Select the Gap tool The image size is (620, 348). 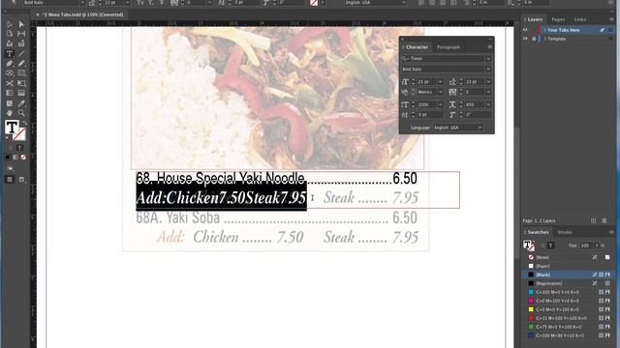click(21, 34)
